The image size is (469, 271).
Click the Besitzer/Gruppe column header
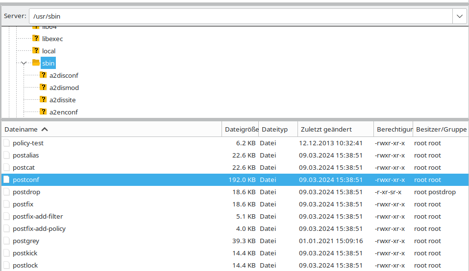tap(441, 130)
